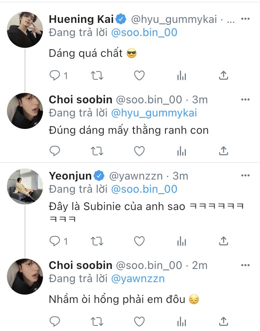The width and height of the screenshot is (260, 331).
Task: Retweet Soobin's reply to Huening Kai
Action: [97, 151]
